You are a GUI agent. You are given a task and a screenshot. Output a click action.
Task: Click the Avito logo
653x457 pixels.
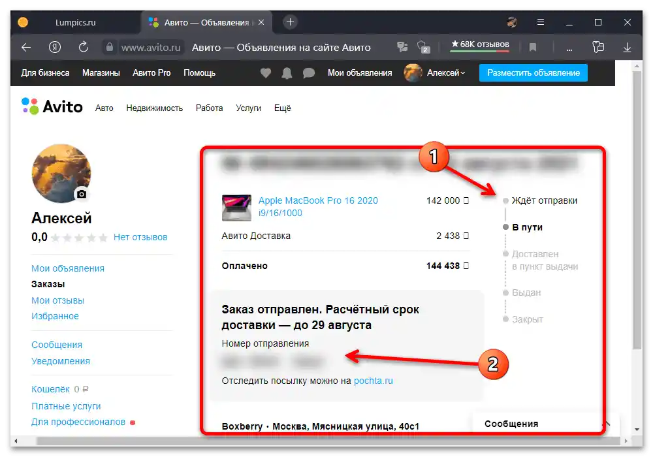[52, 106]
